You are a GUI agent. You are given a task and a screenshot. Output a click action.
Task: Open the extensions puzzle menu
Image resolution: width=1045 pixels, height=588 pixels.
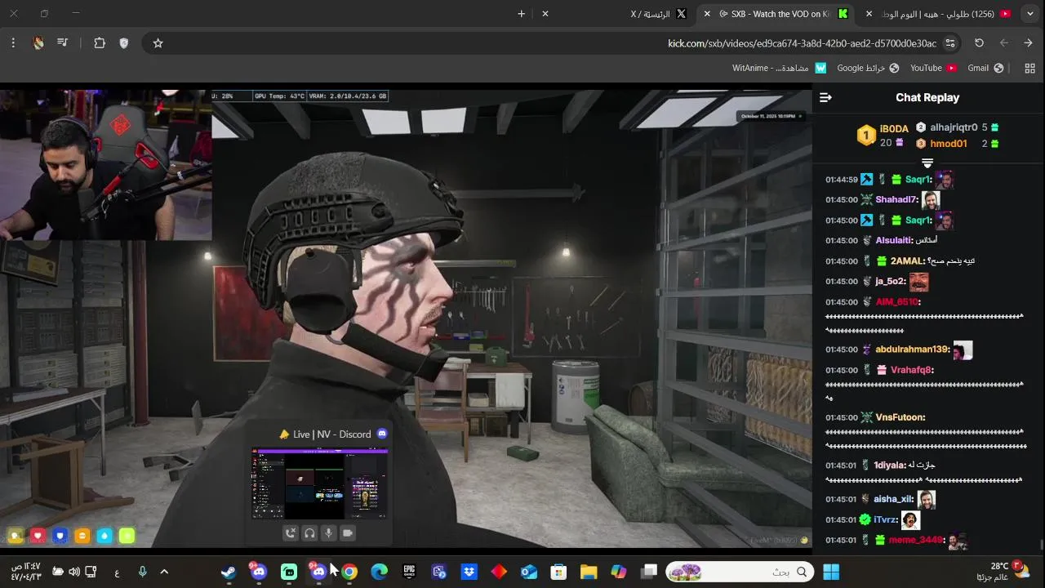(100, 43)
